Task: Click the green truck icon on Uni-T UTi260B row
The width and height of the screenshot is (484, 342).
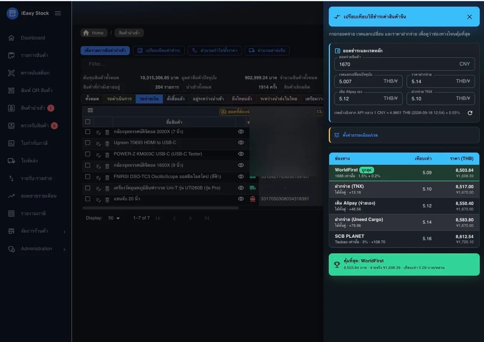Action: click(253, 188)
